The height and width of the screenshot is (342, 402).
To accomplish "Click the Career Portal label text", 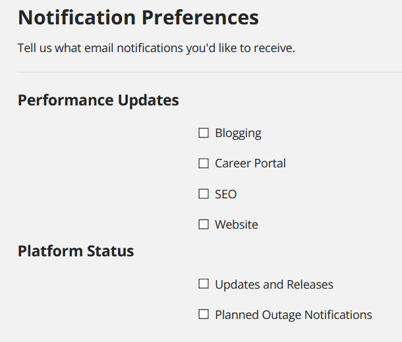I will [250, 163].
